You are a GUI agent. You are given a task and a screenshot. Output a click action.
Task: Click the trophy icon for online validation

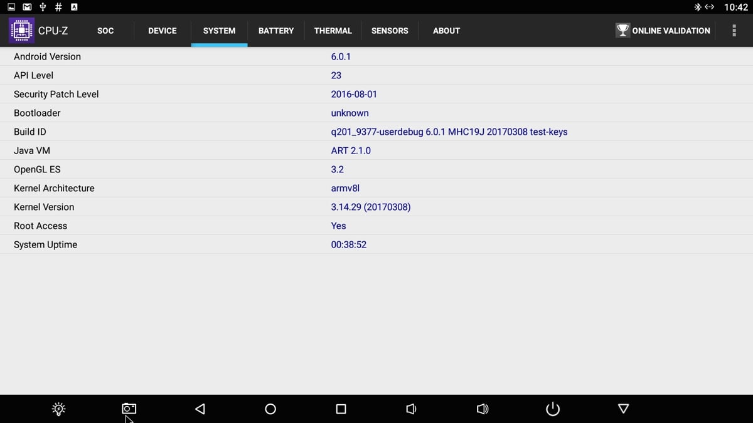[622, 30]
